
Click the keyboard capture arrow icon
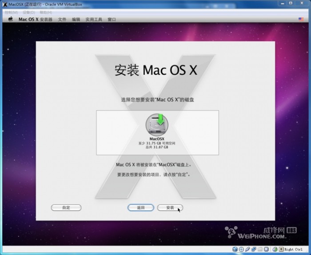(x=281, y=249)
